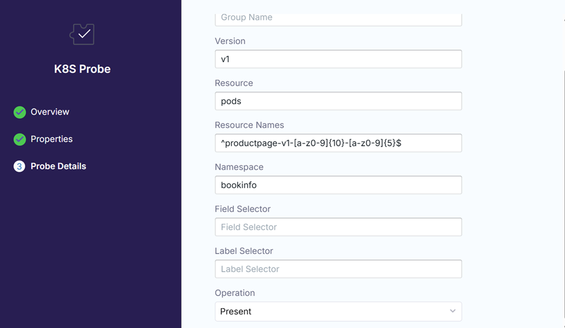
Task: Focus the Namespace field containing bookinfo
Action: pos(338,185)
